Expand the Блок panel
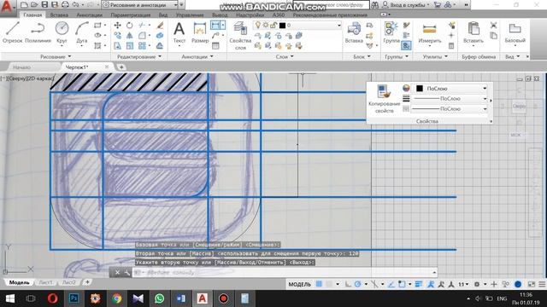547x307 pixels. pyautogui.click(x=362, y=56)
